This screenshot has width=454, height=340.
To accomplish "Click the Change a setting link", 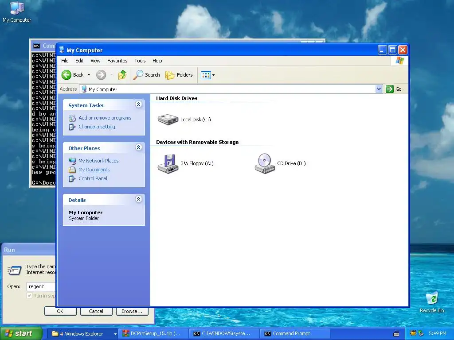I will [97, 127].
